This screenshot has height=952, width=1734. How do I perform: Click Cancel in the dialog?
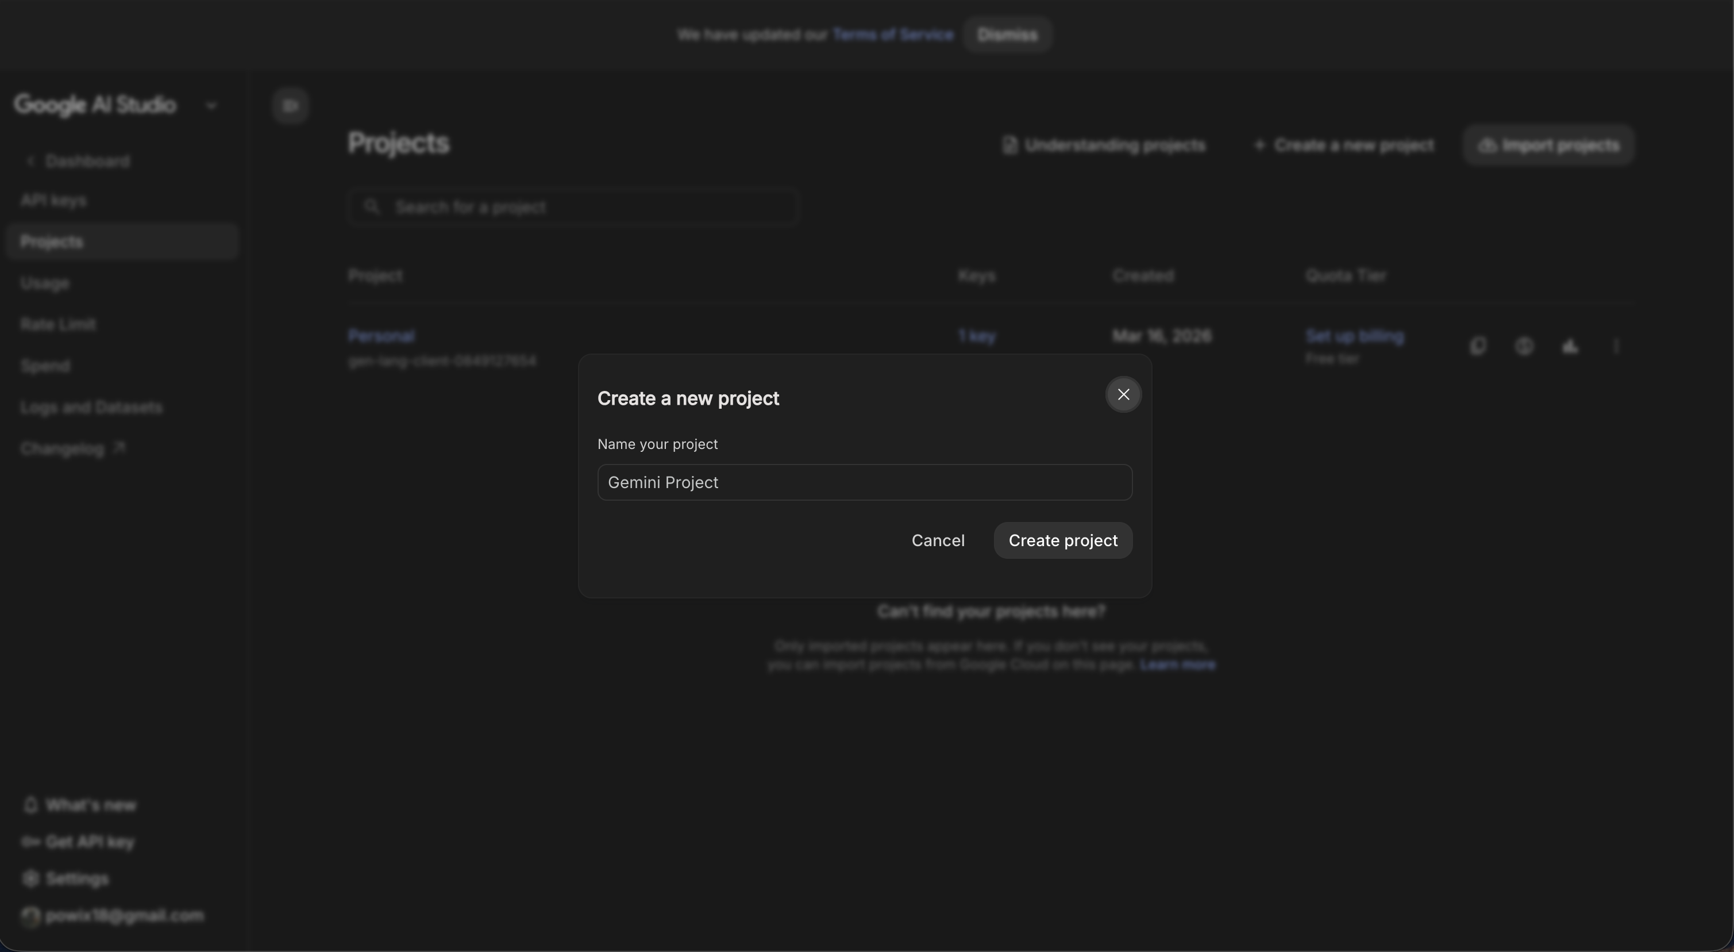[937, 540]
